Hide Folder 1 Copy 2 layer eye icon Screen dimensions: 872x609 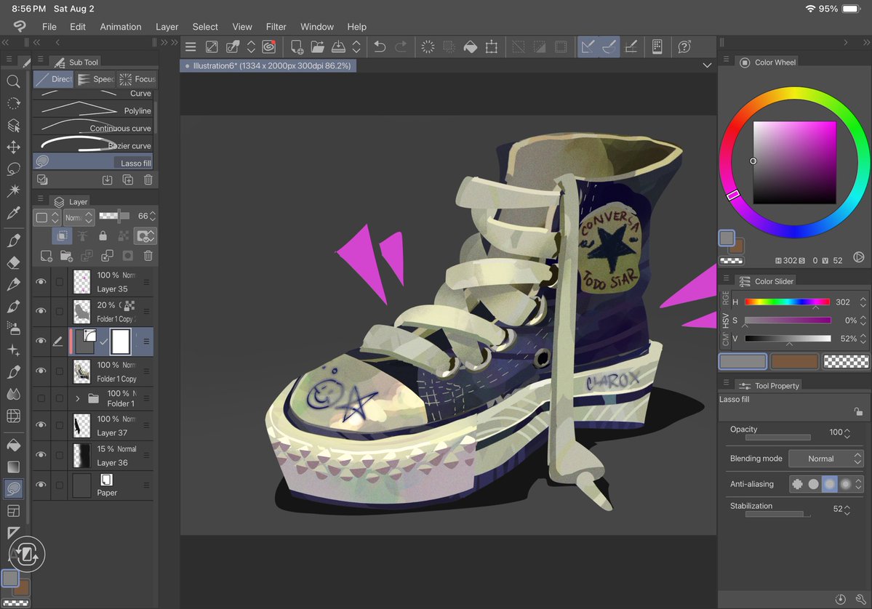tap(41, 310)
